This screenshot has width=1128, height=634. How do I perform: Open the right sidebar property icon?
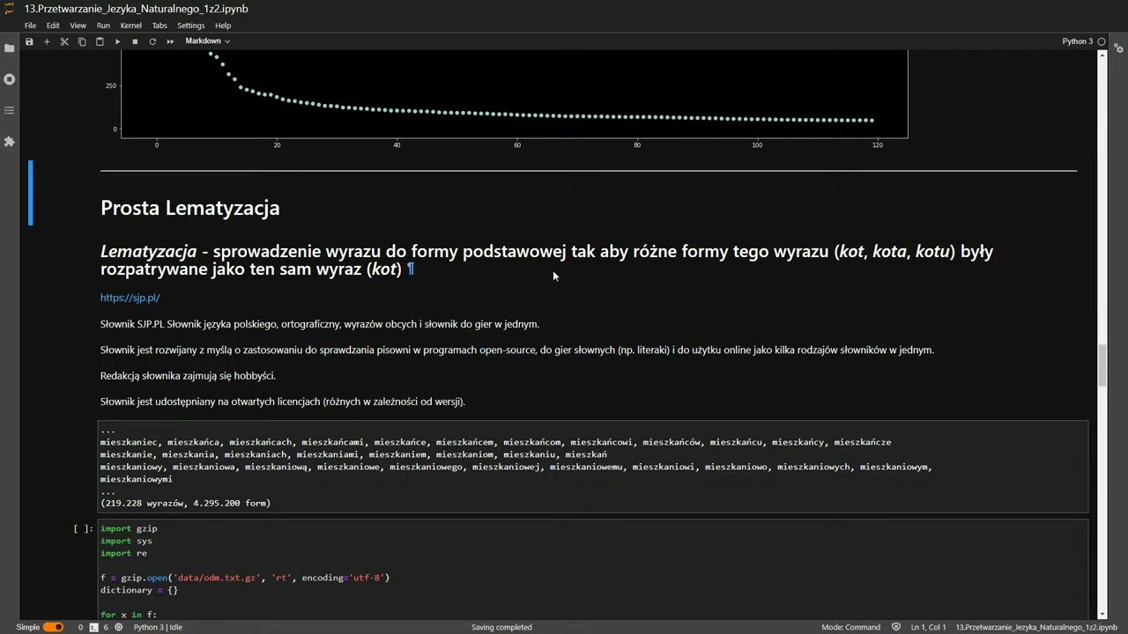(x=1119, y=48)
